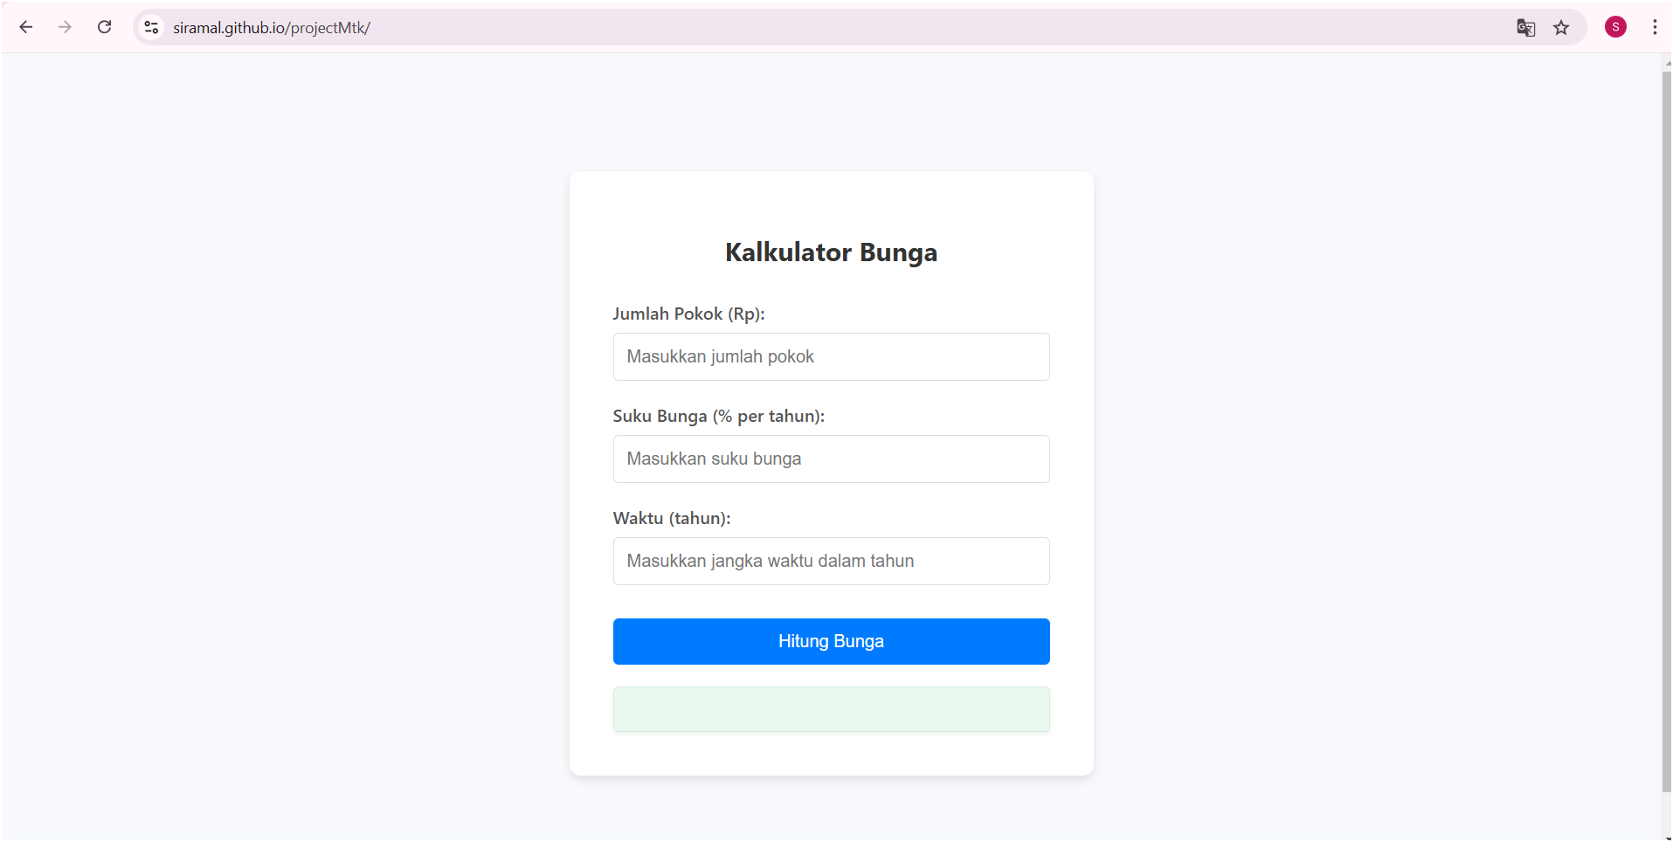Screen dimensions: 1673x842
Task: Click the browser forward arrow
Action: point(65,27)
